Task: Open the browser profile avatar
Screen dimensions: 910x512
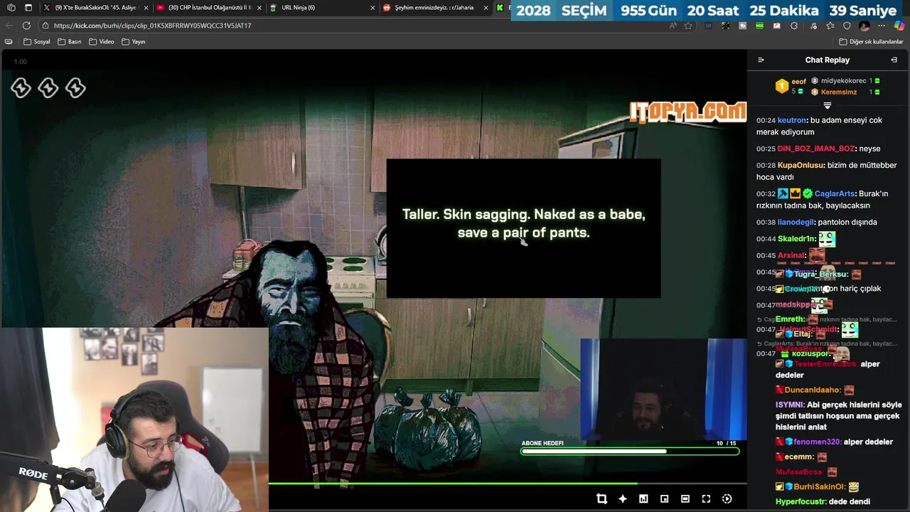Action: click(x=864, y=26)
